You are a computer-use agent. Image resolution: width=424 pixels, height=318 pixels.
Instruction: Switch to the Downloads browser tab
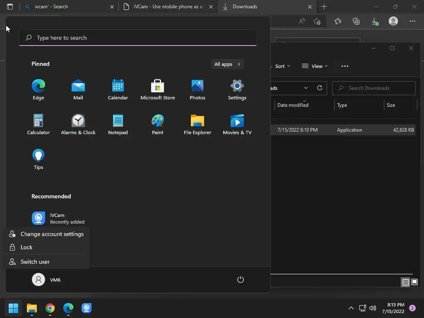point(267,7)
